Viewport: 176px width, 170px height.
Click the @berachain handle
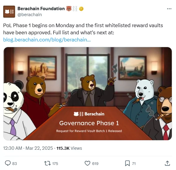coord(30,15)
